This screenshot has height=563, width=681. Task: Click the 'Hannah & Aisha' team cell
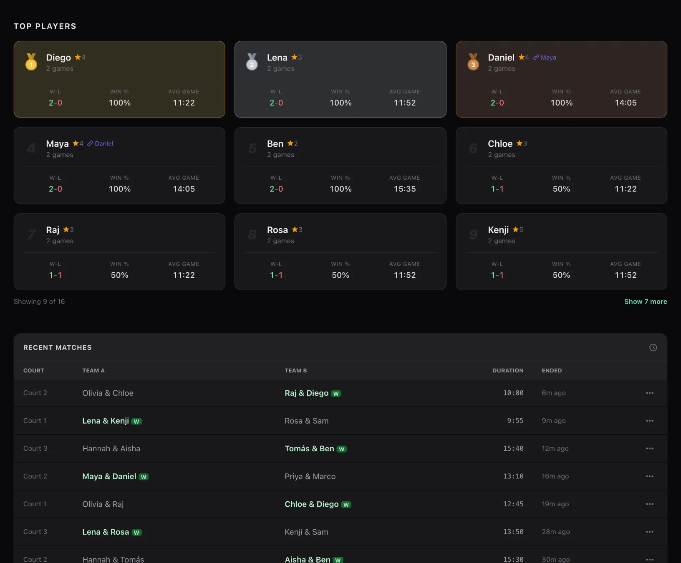111,448
